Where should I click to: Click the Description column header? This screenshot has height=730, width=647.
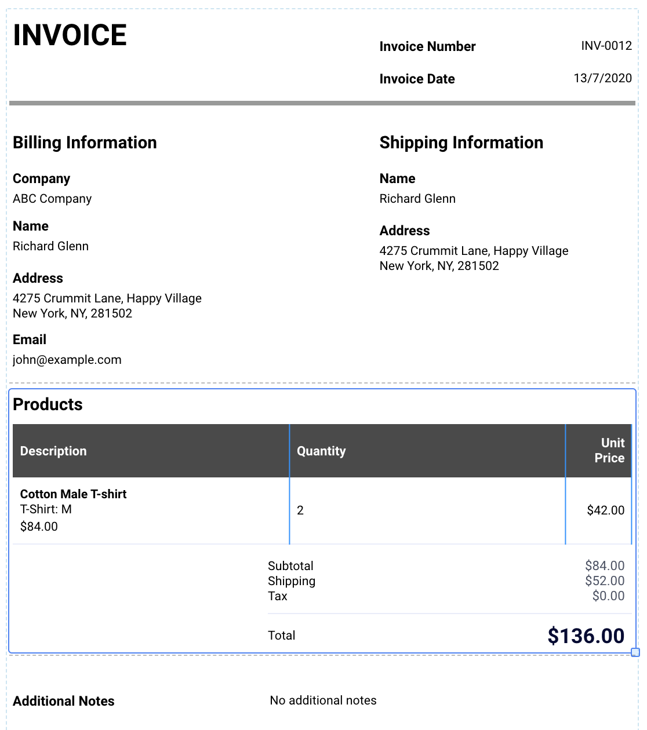[53, 451]
